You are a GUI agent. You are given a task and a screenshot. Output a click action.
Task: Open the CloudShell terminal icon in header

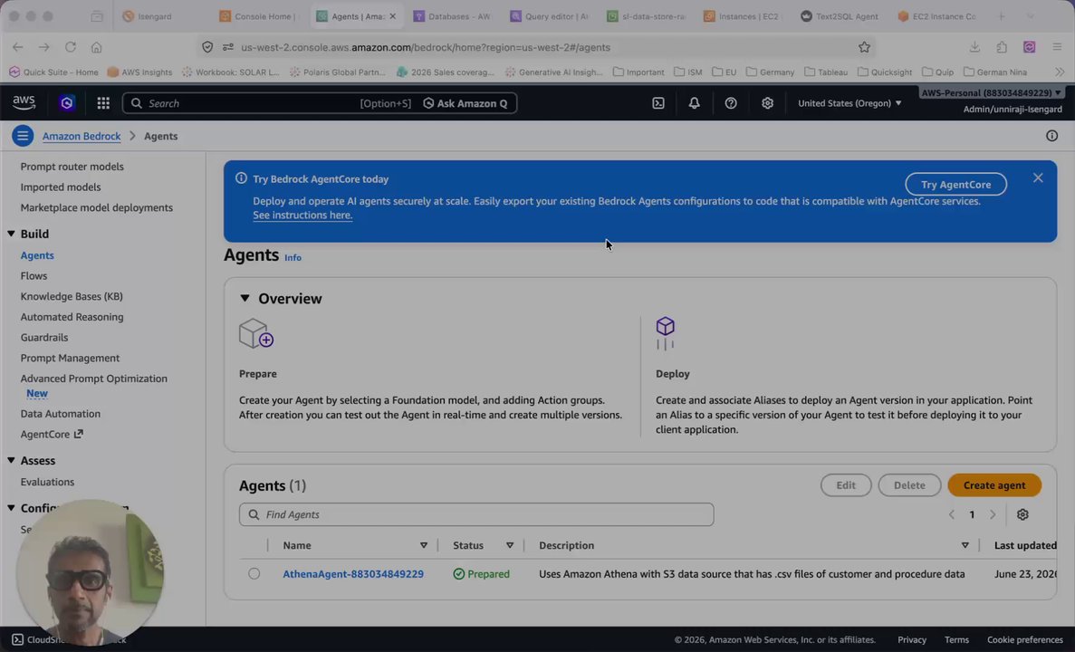tap(658, 103)
